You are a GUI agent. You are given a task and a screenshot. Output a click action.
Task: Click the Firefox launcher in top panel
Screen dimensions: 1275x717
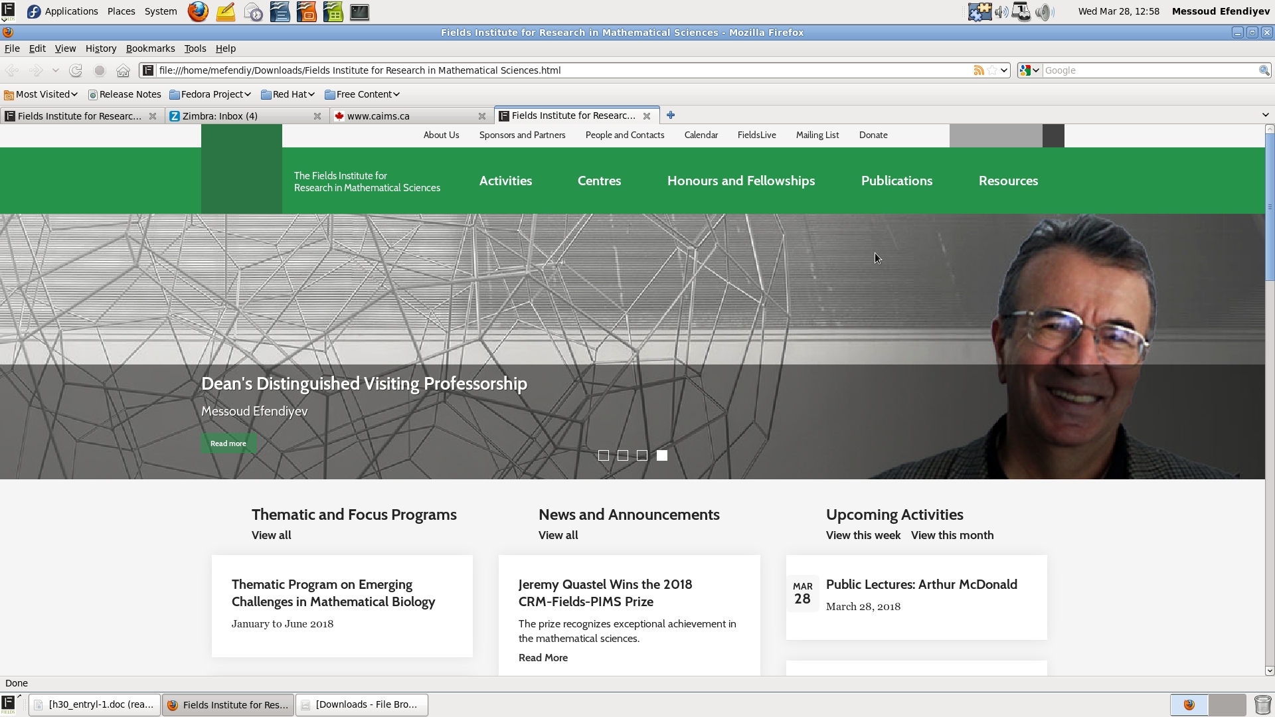click(x=198, y=12)
